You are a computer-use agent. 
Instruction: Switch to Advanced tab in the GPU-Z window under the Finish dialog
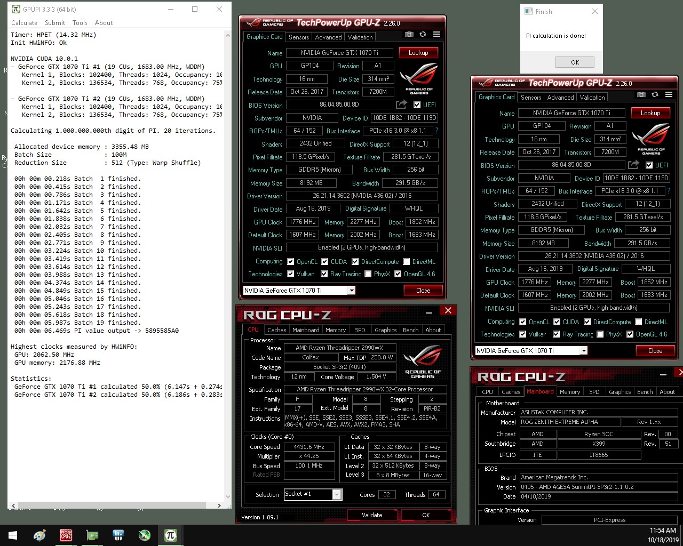tap(560, 98)
